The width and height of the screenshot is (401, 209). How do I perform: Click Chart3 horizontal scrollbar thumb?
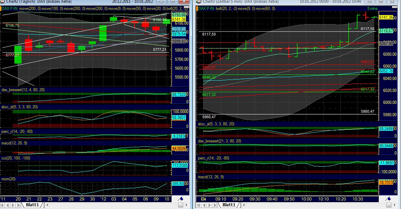point(389,205)
